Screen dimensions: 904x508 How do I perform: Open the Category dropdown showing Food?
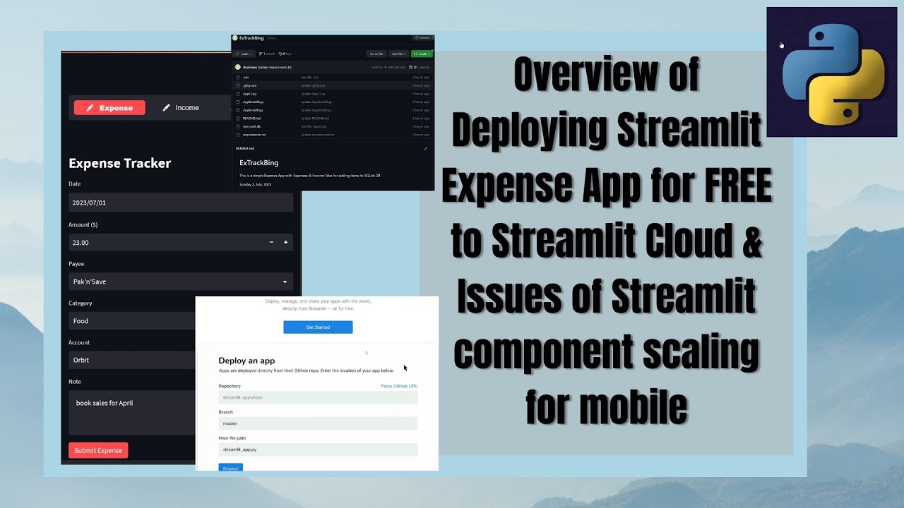pyautogui.click(x=132, y=321)
